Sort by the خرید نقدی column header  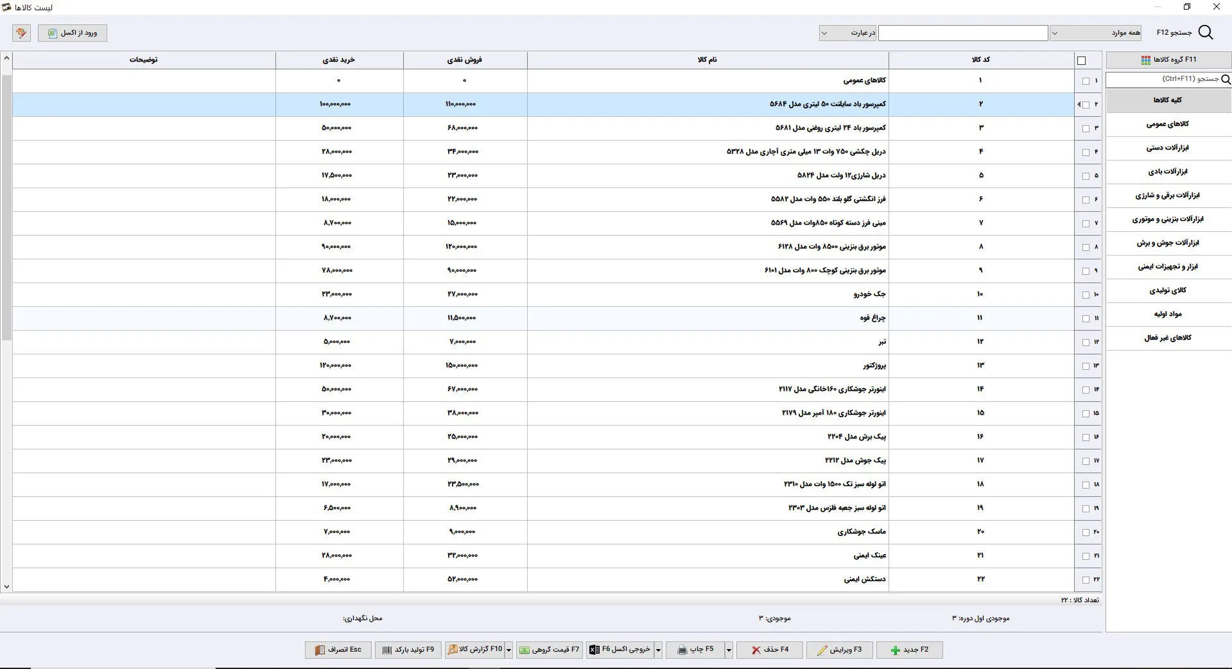point(339,60)
